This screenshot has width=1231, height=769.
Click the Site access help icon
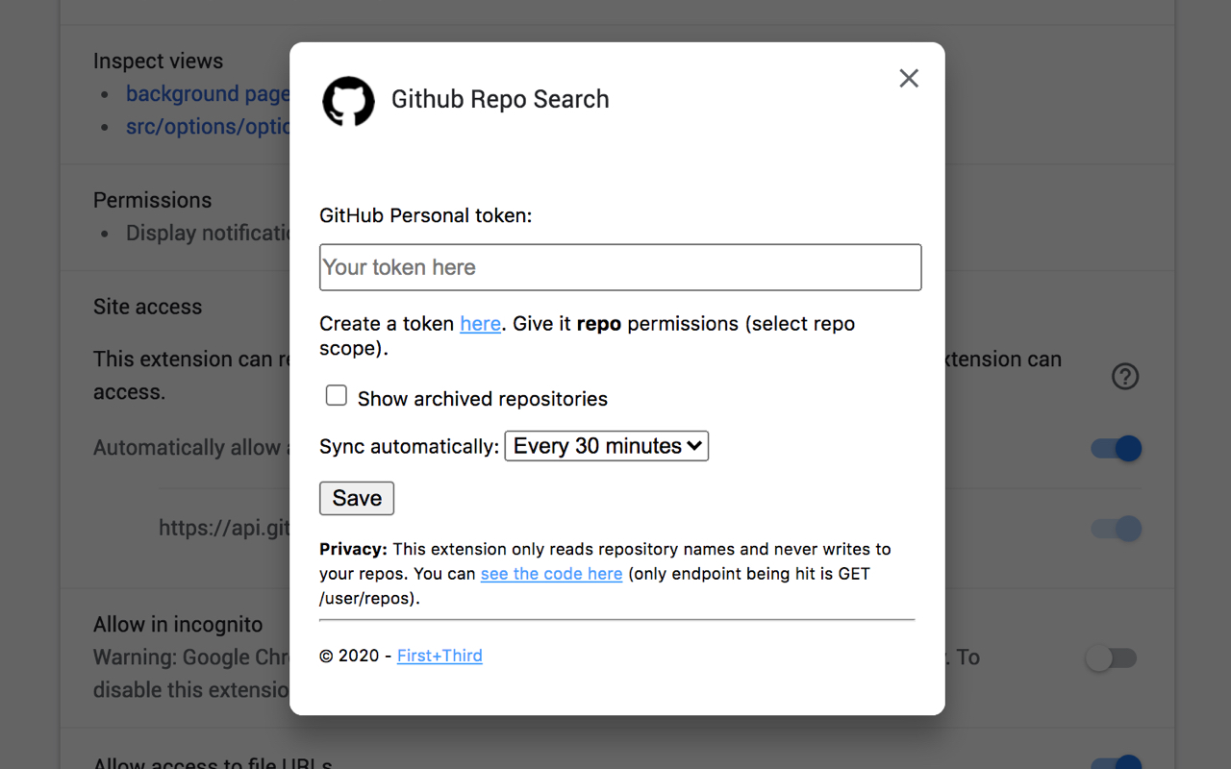(1125, 376)
